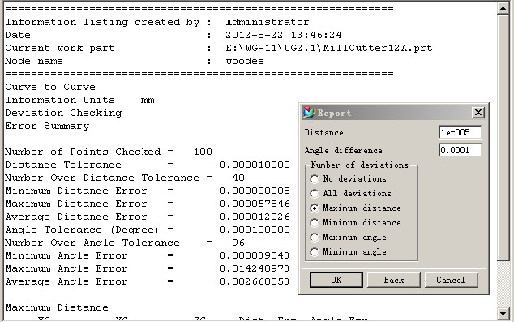Click the Deviation Checking line
514x322 pixels.
point(63,113)
